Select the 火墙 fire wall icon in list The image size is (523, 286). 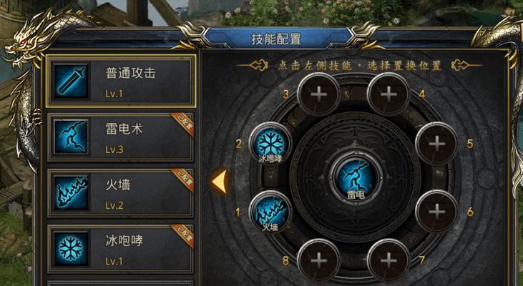[x=71, y=192]
